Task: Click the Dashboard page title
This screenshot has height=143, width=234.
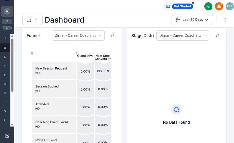Action: (64, 20)
